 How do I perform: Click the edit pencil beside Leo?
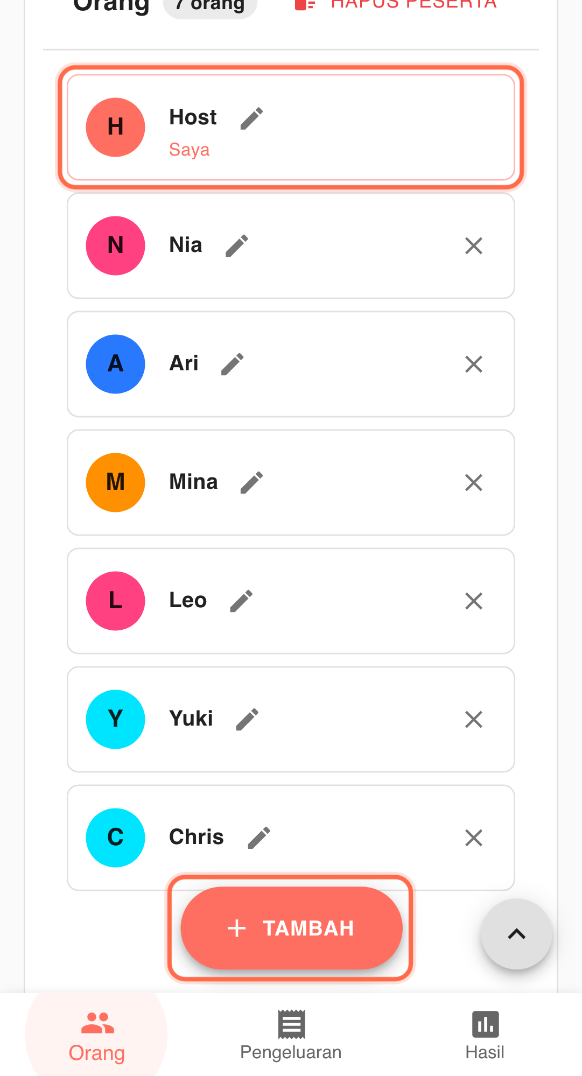pos(241,601)
